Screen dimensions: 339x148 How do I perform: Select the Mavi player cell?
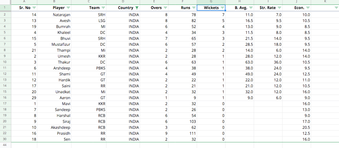click(54, 104)
